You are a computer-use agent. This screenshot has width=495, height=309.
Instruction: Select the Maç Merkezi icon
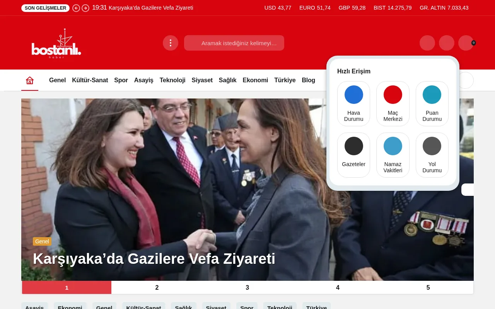tap(393, 95)
